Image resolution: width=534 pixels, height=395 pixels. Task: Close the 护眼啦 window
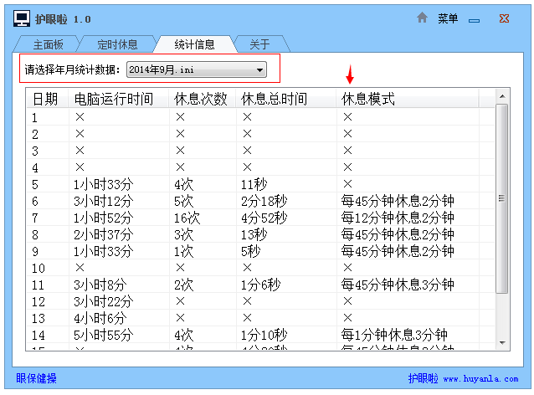pos(504,18)
